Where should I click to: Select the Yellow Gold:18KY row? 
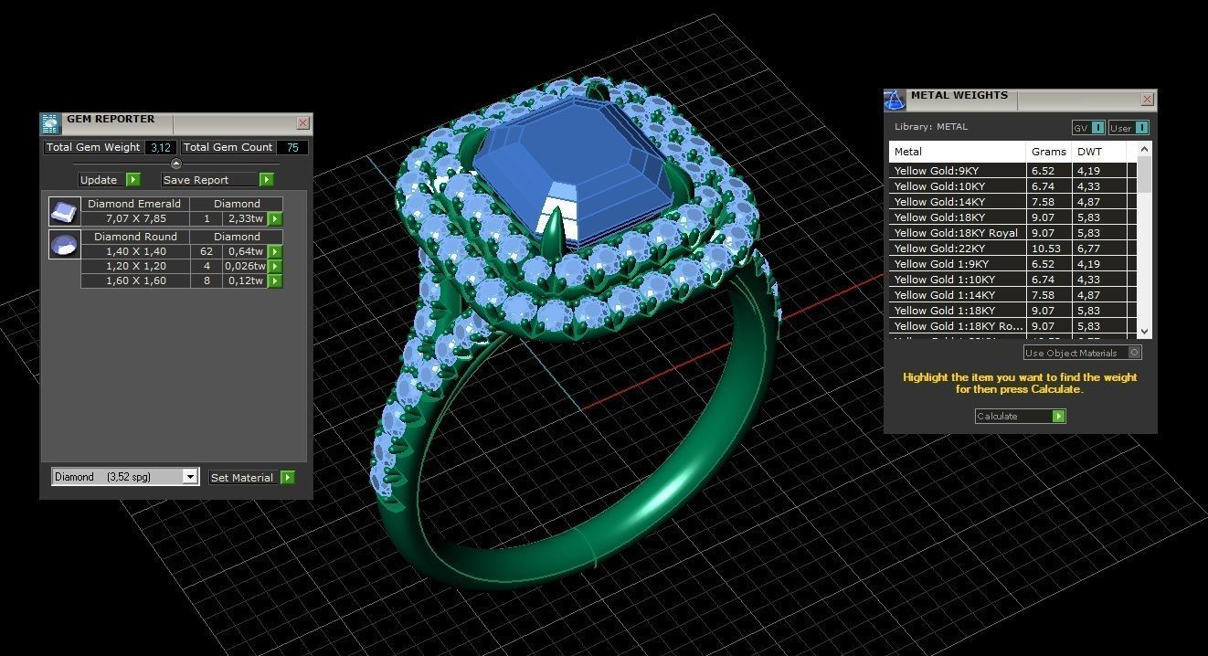click(1013, 217)
